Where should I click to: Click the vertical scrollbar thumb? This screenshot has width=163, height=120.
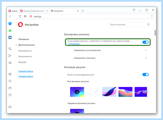[x=155, y=33]
